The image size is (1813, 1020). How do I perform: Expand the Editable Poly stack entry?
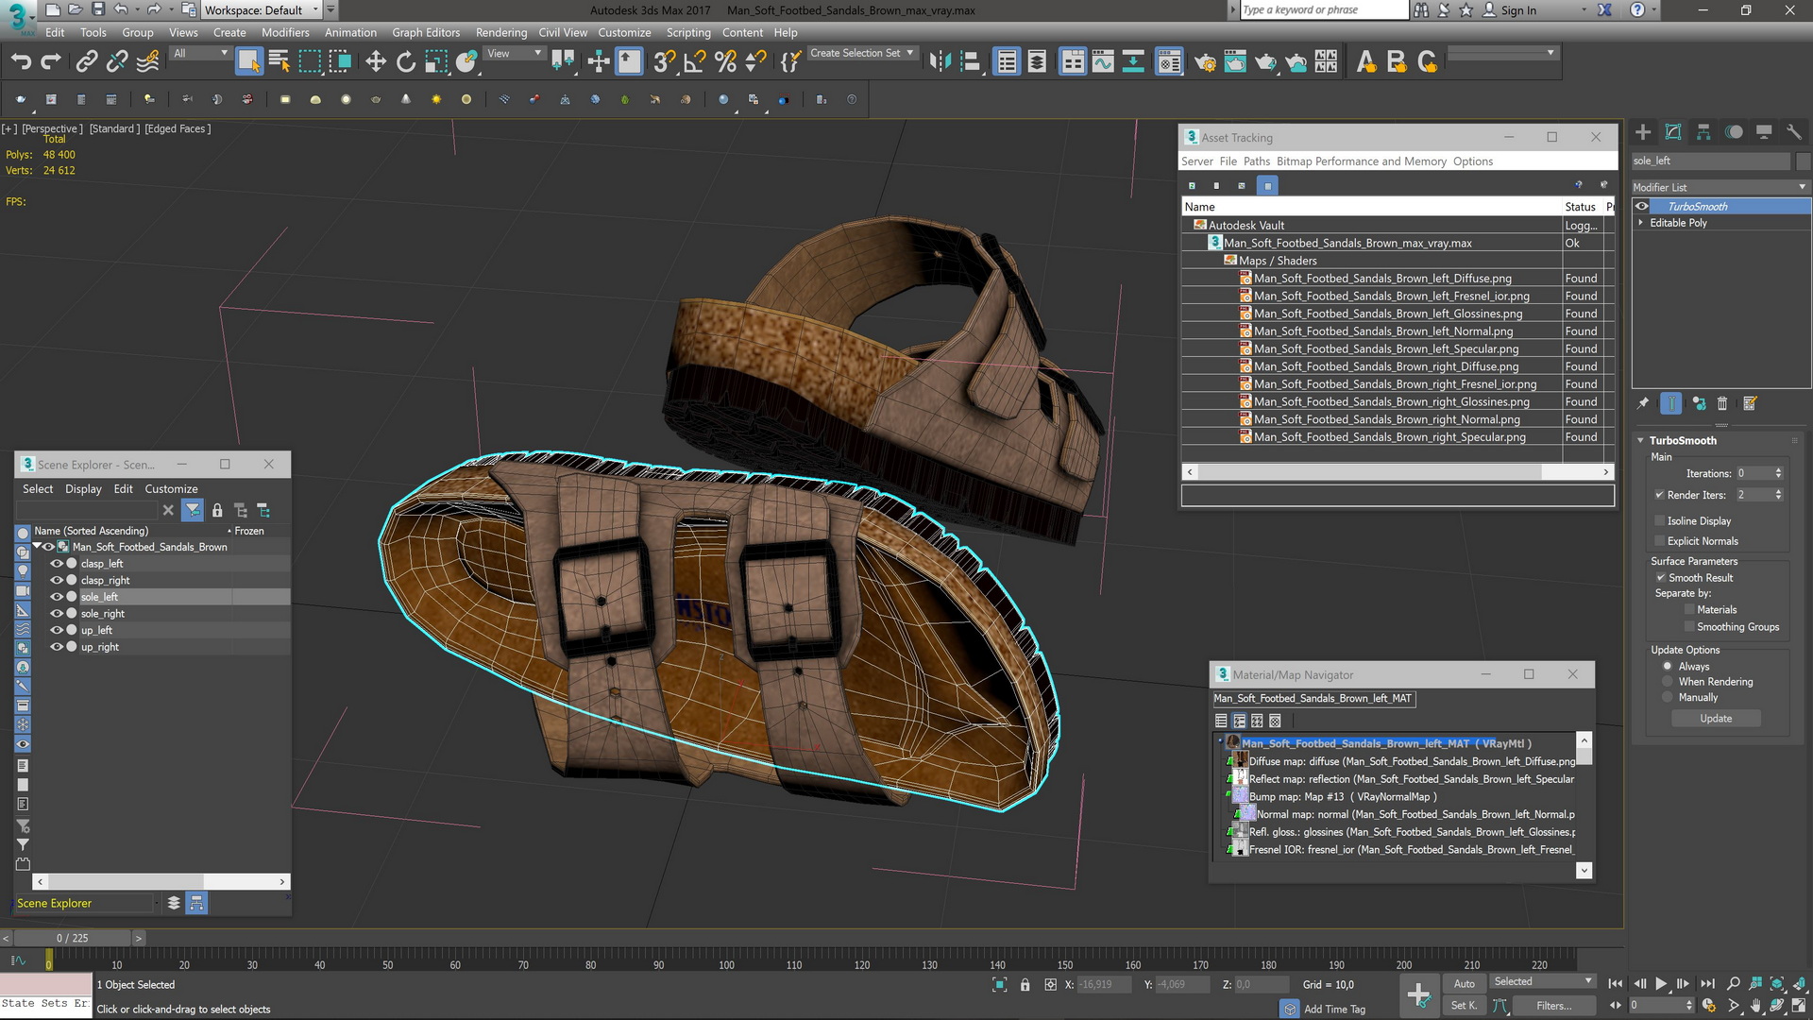1641,223
